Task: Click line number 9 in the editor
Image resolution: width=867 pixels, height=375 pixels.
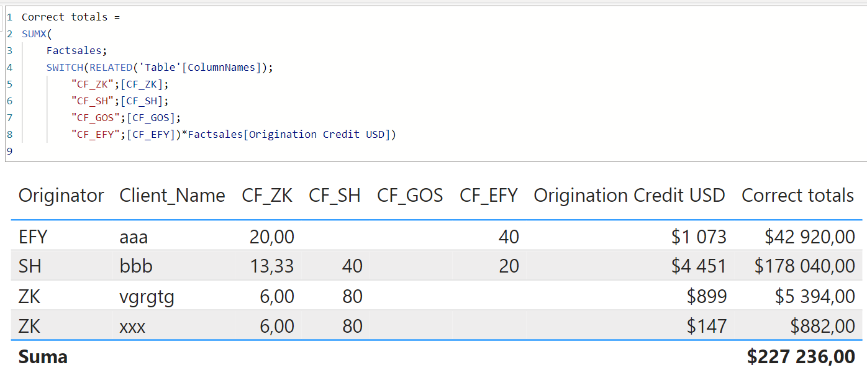Action: coord(9,151)
